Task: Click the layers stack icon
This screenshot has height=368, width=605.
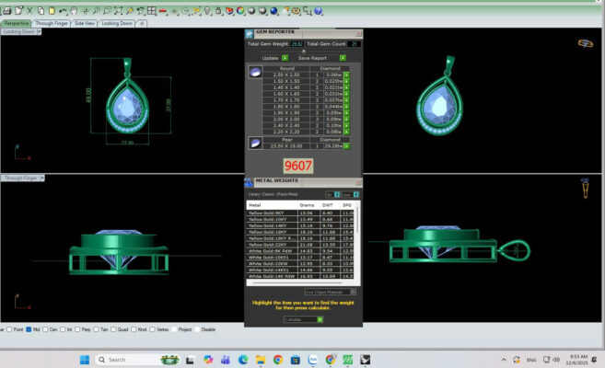Action: [x=229, y=11]
